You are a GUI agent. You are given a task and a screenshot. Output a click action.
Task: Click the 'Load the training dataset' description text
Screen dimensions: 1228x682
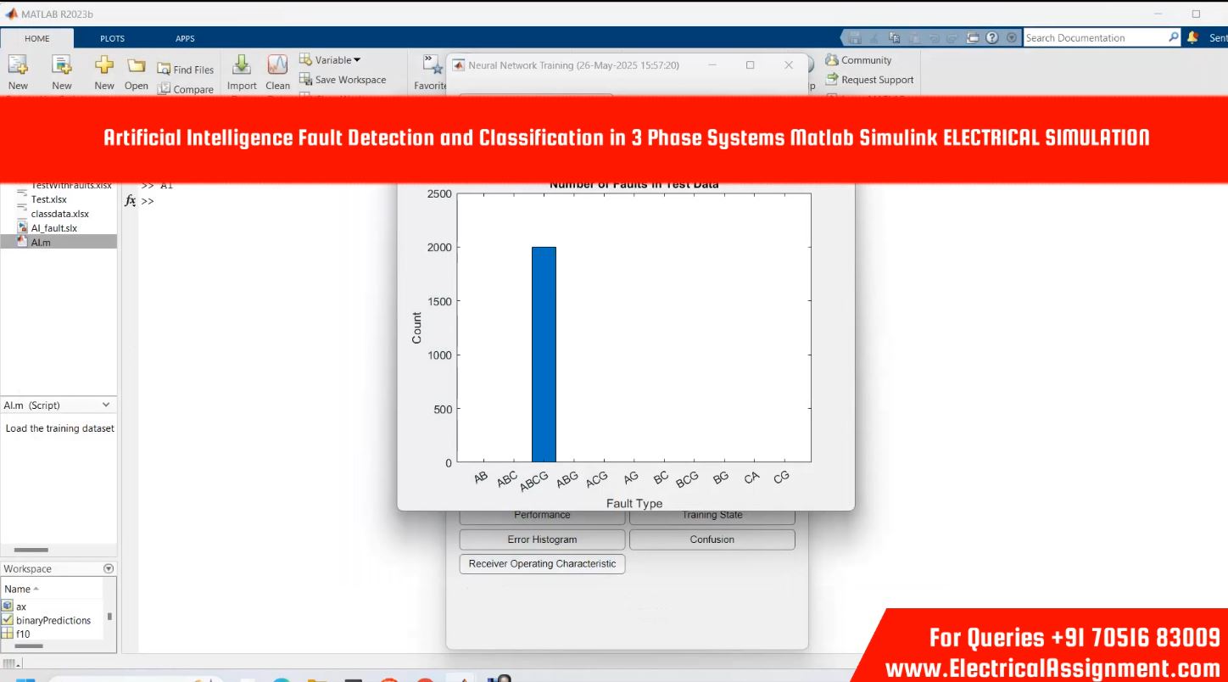(59, 428)
